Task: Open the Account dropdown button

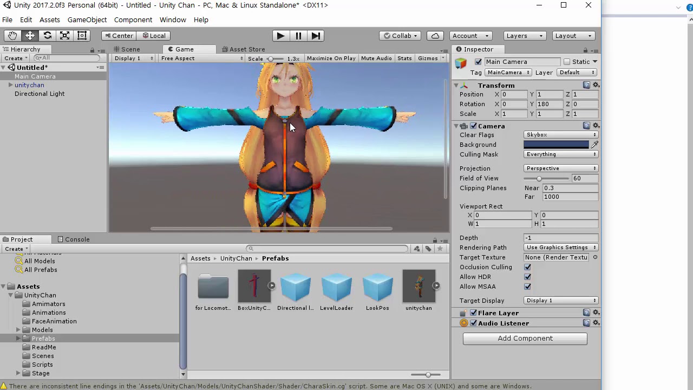Action: pos(470,36)
